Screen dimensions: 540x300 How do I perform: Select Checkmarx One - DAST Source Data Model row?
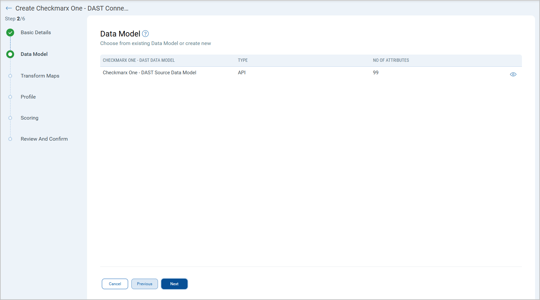pyautogui.click(x=311, y=73)
